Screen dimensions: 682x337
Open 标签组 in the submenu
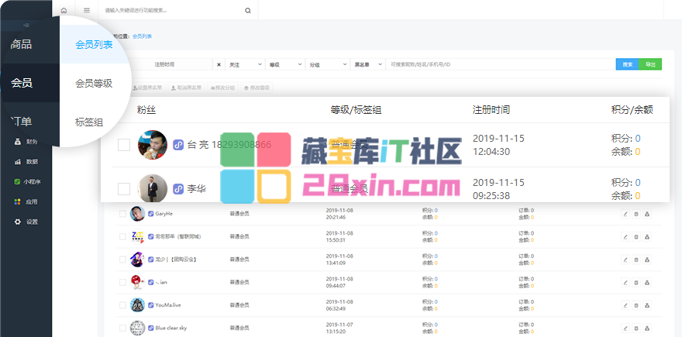(89, 122)
